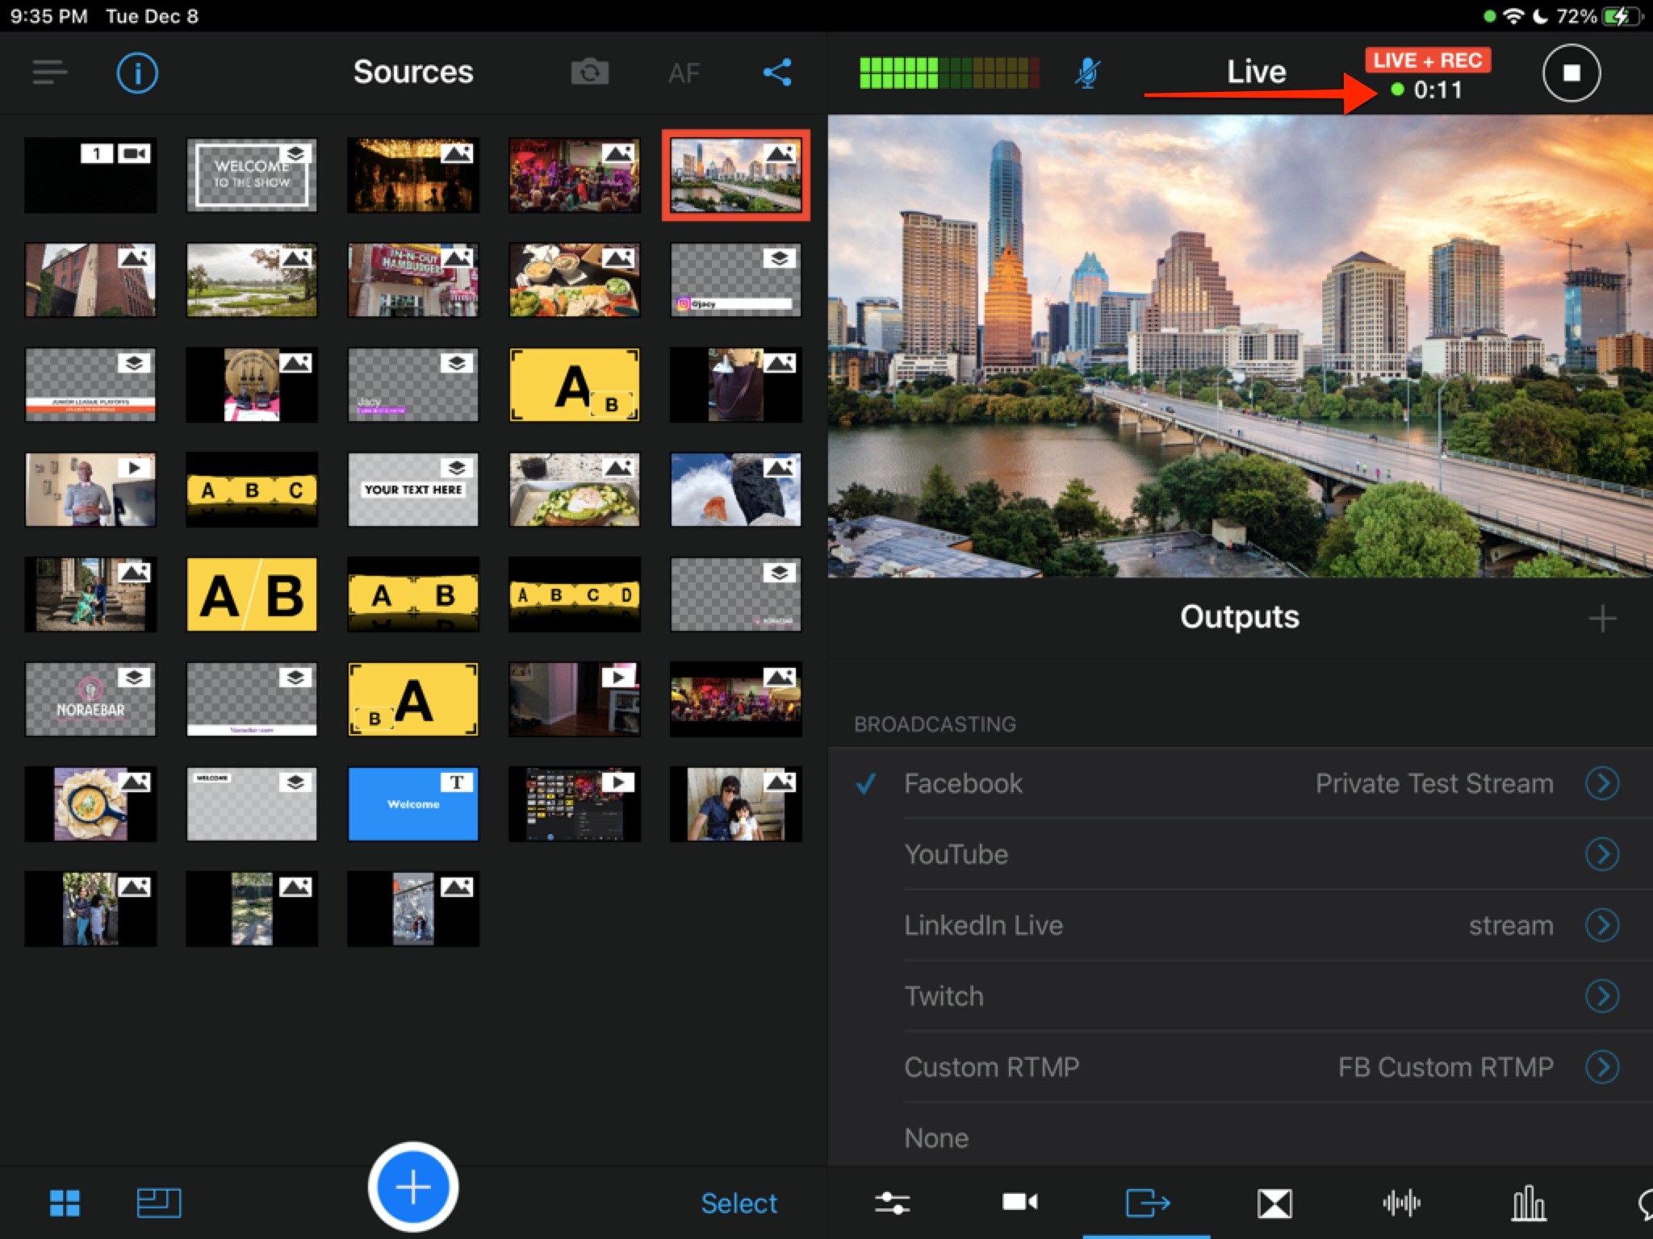1653x1239 pixels.
Task: Click the stop stream button
Action: coord(1571,72)
